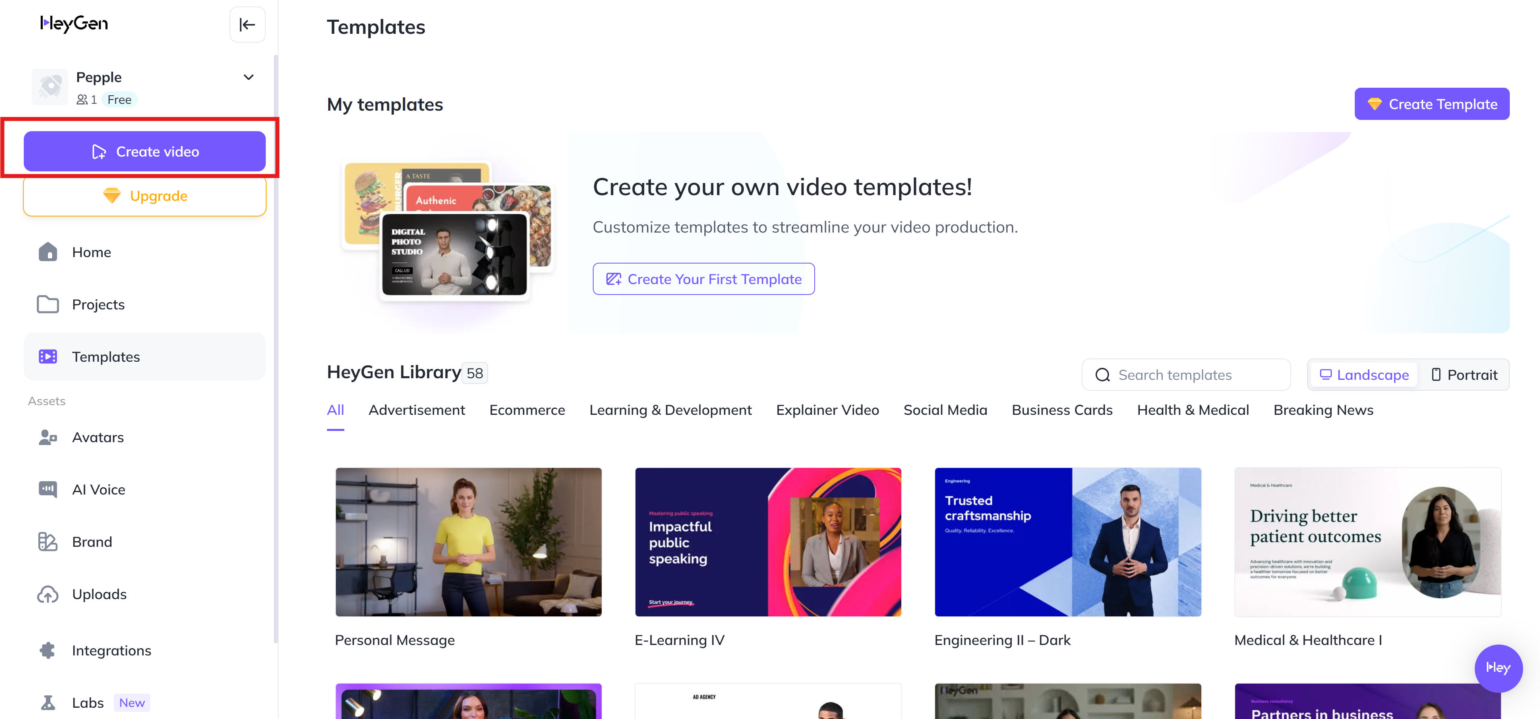Click the Create Template button

tap(1432, 103)
